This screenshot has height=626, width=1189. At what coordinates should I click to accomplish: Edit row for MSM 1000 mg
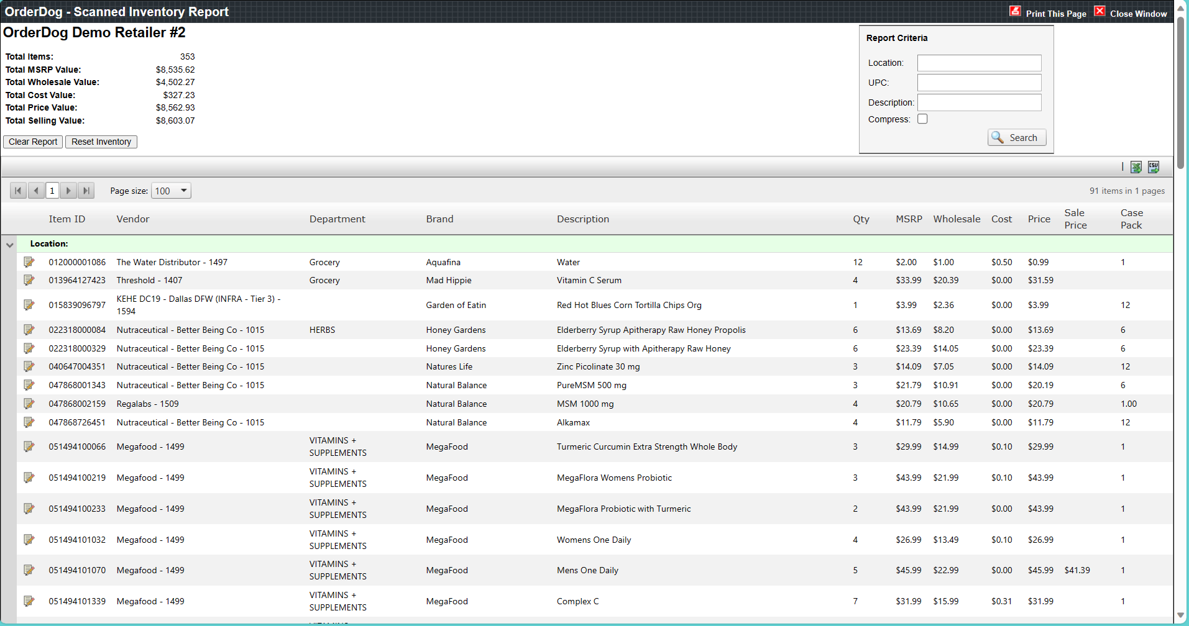tap(29, 404)
